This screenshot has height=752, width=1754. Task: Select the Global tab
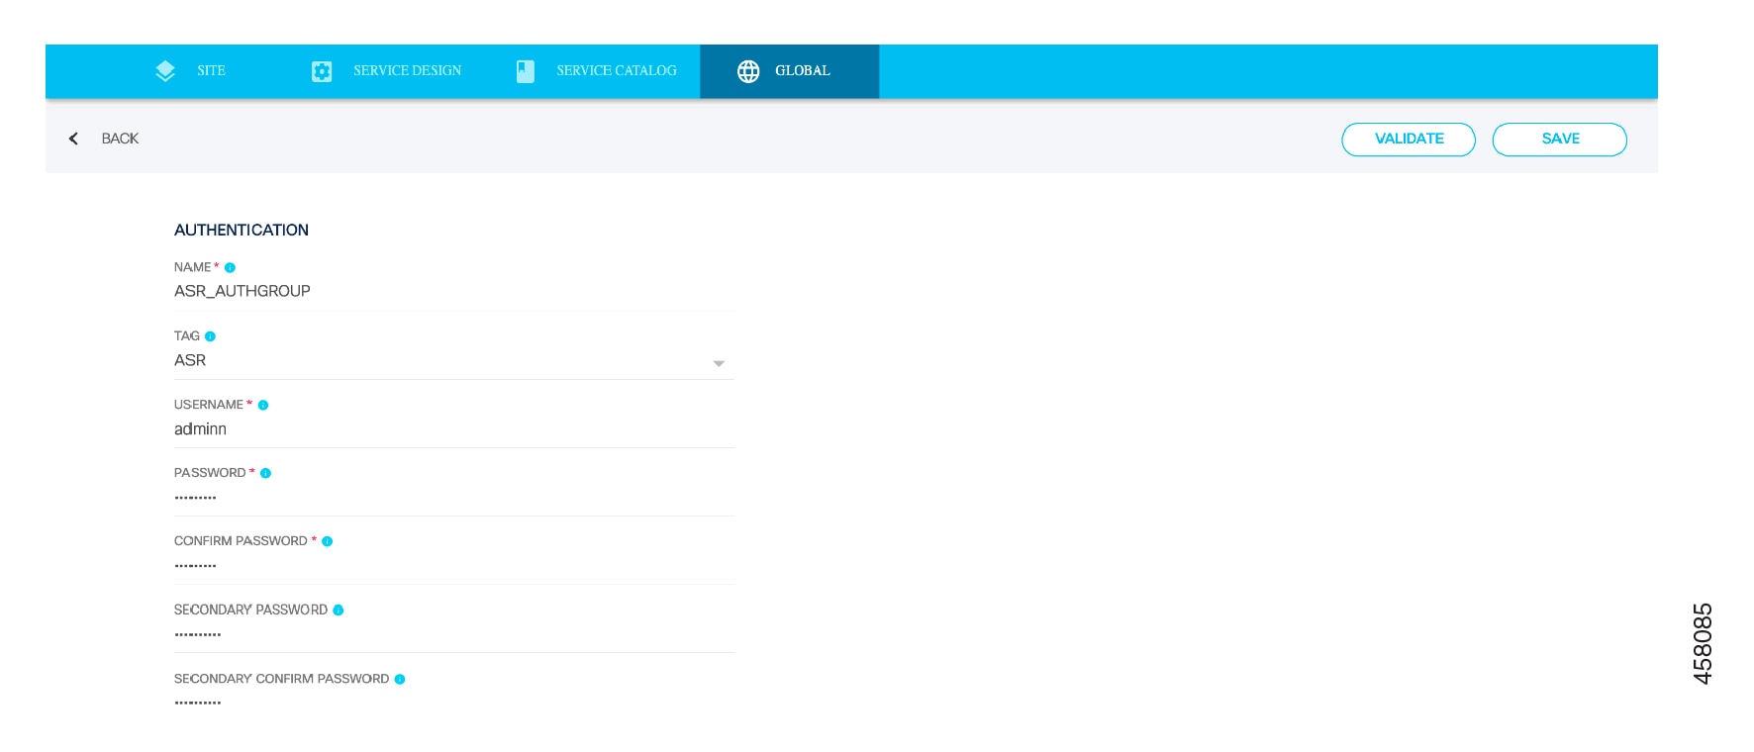[x=789, y=71]
